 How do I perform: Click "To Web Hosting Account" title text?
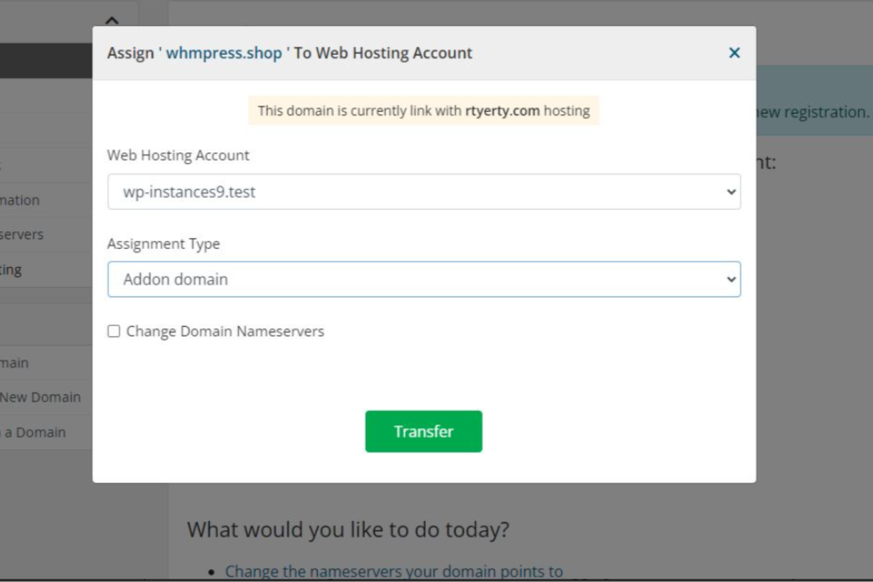[383, 53]
